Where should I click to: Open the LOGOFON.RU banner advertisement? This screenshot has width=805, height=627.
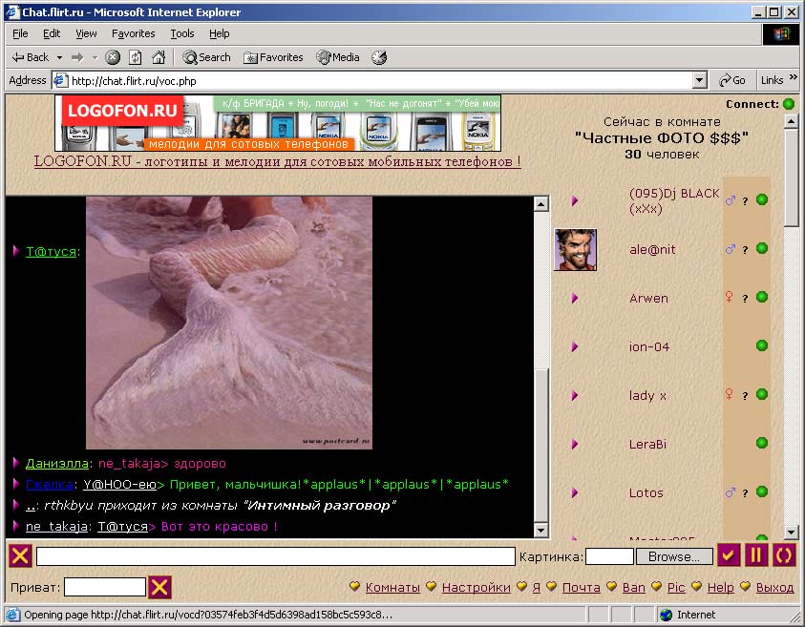tap(278, 123)
